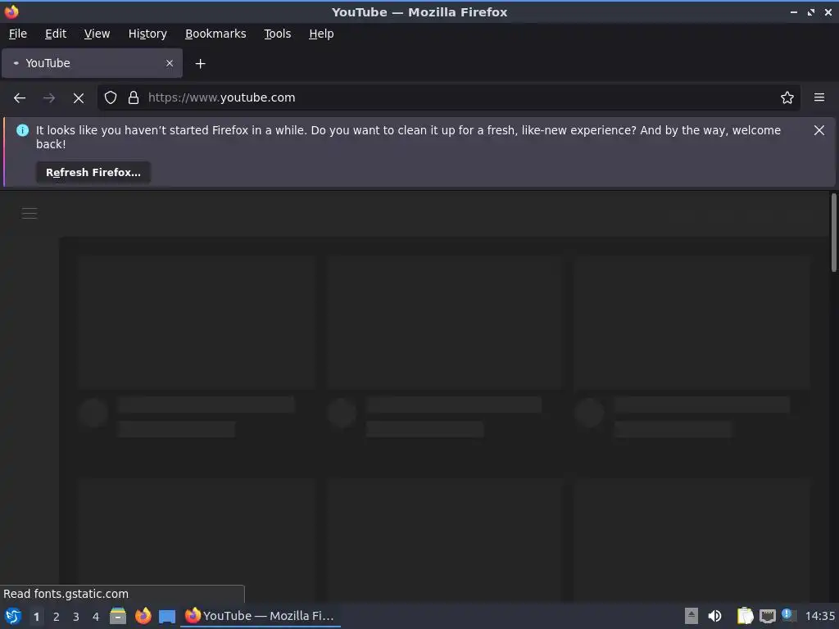Viewport: 839px width, 629px height.
Task: Open the View menu
Action: click(97, 34)
